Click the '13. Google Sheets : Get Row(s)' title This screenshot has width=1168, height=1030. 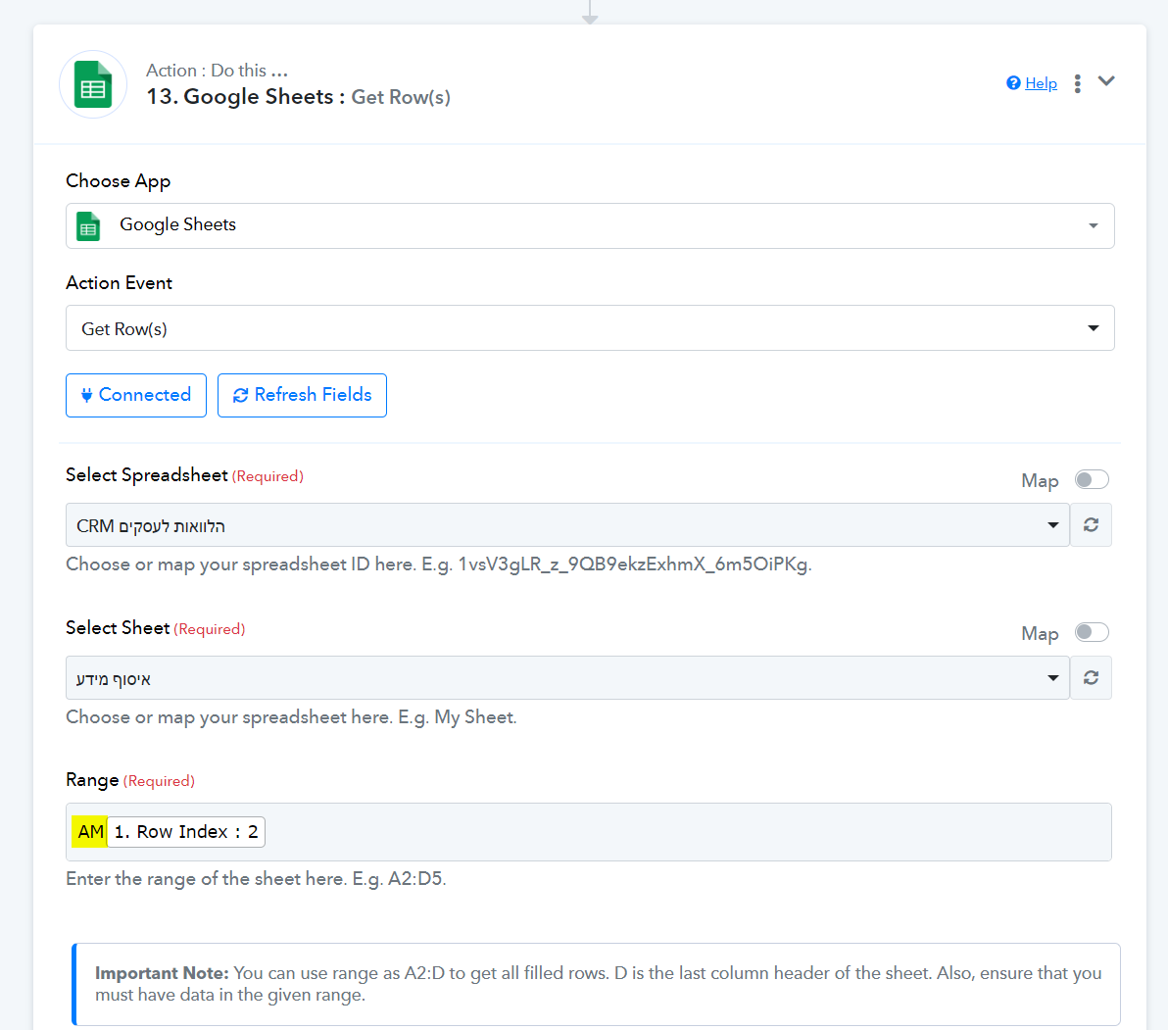coord(298,97)
